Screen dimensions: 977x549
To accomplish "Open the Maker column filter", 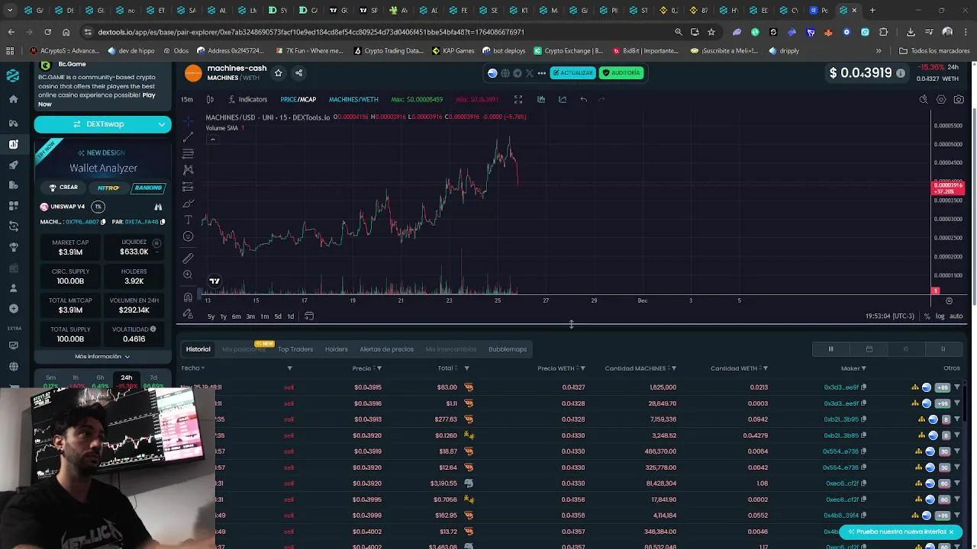I will [x=863, y=368].
